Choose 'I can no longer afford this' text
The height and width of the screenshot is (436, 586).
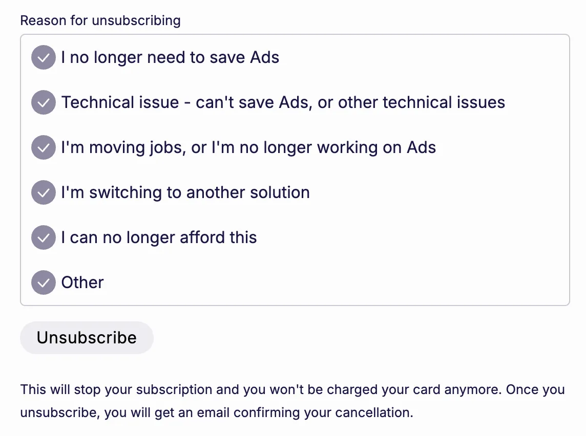(159, 237)
